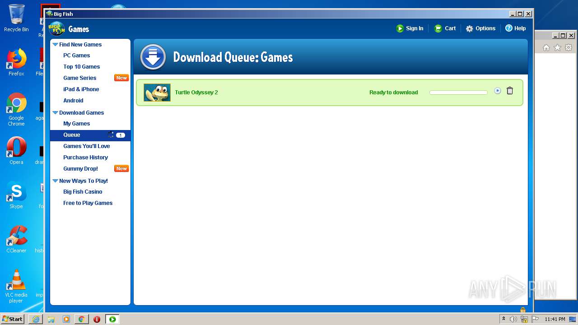The height and width of the screenshot is (325, 578).
Task: Open the Skype desktop shortcut
Action: 16,195
